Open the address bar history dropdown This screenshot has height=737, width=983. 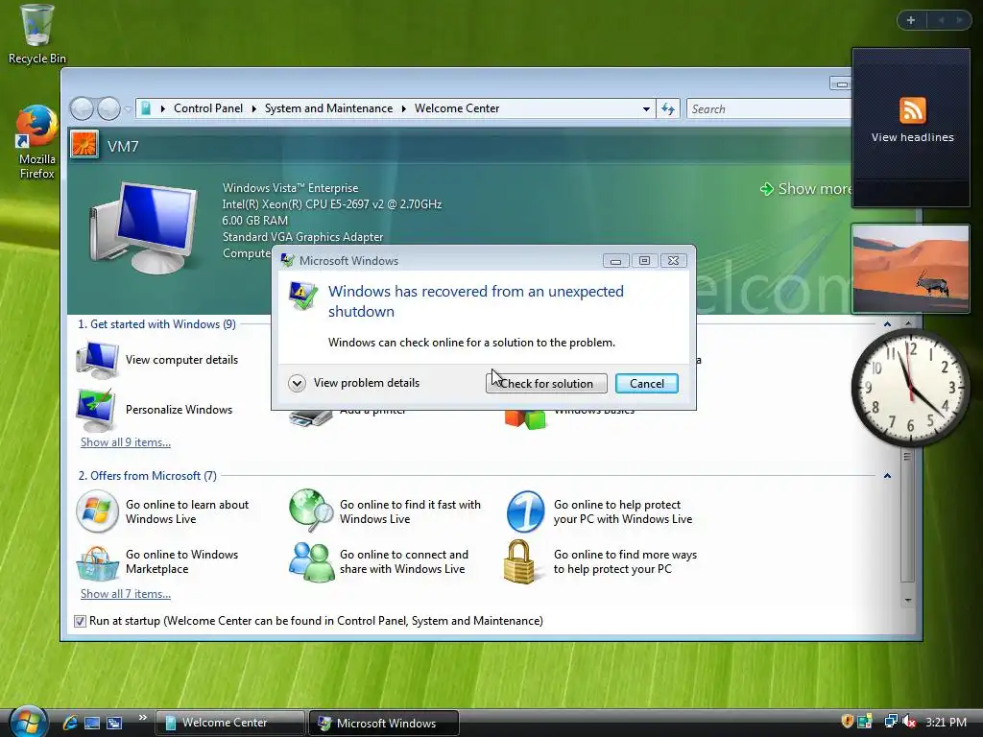646,109
